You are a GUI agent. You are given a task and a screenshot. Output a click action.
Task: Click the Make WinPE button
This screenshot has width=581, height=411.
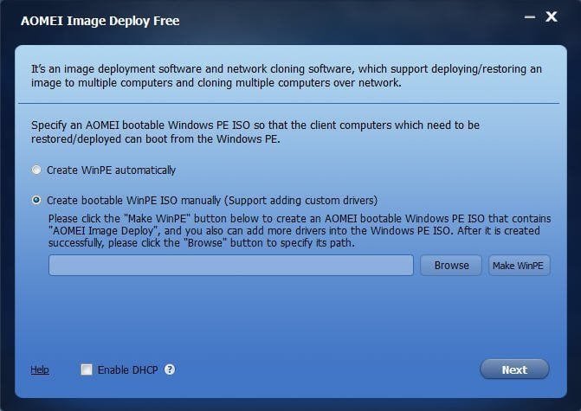click(520, 265)
